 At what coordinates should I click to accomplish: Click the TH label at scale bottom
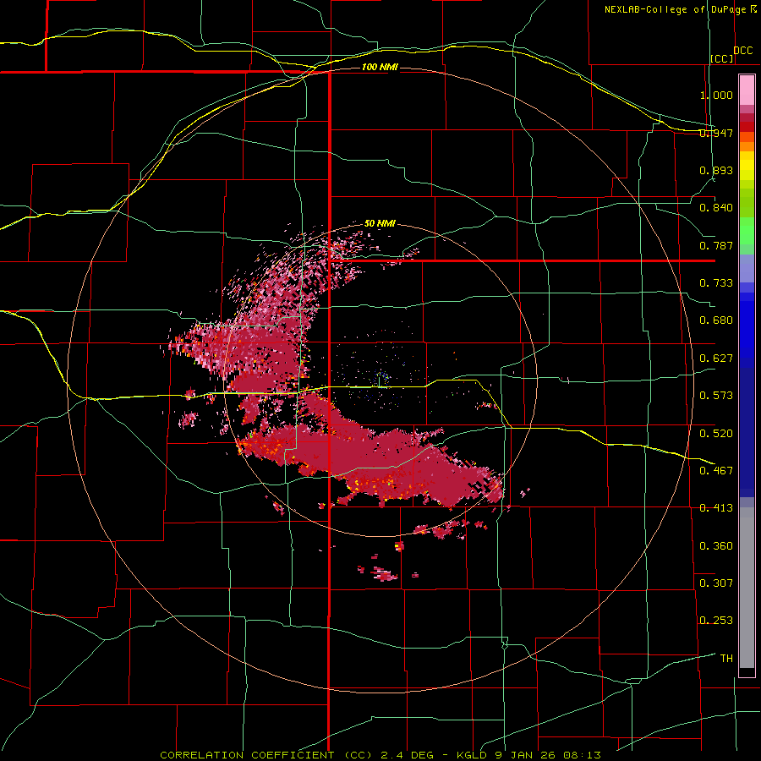[726, 658]
